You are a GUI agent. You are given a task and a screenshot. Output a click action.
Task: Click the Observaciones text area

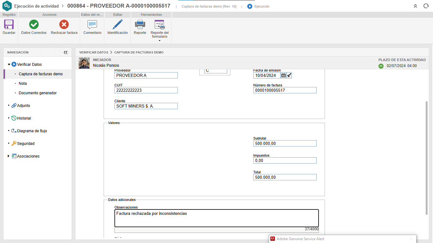217,218
